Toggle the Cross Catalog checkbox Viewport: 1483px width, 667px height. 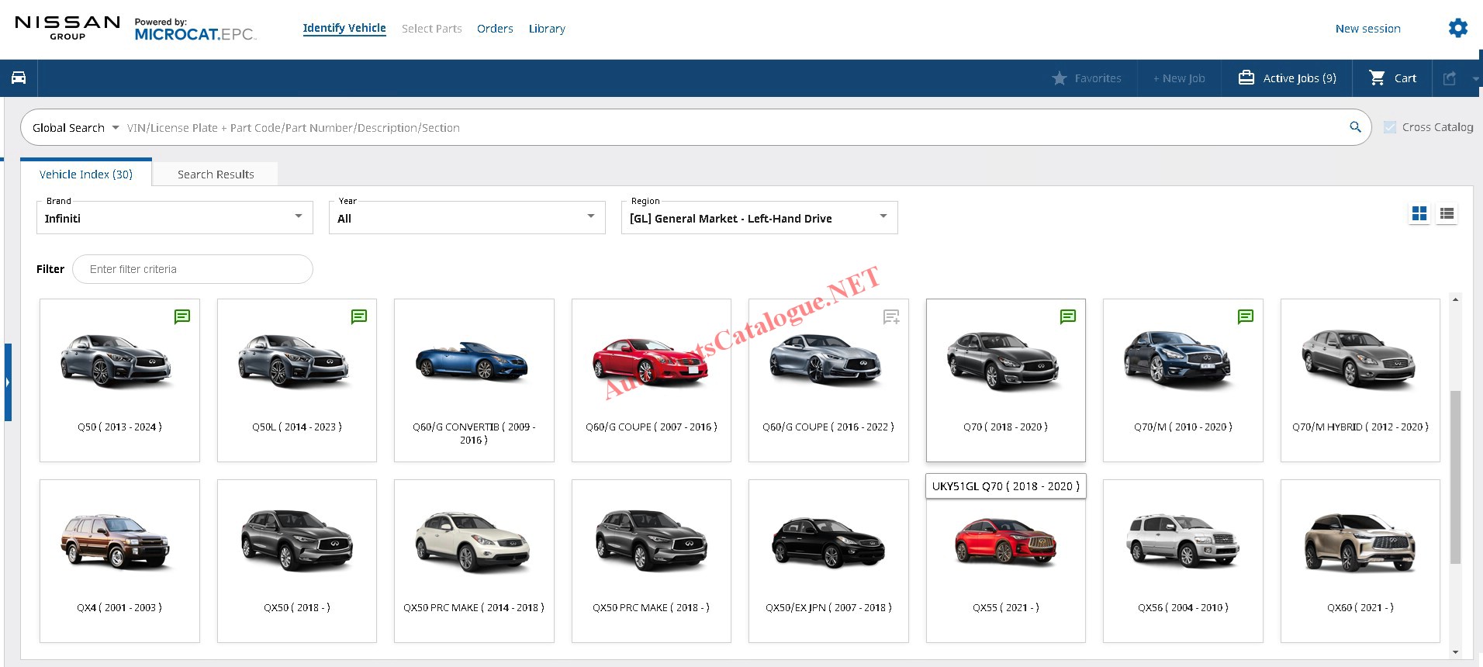(1390, 127)
